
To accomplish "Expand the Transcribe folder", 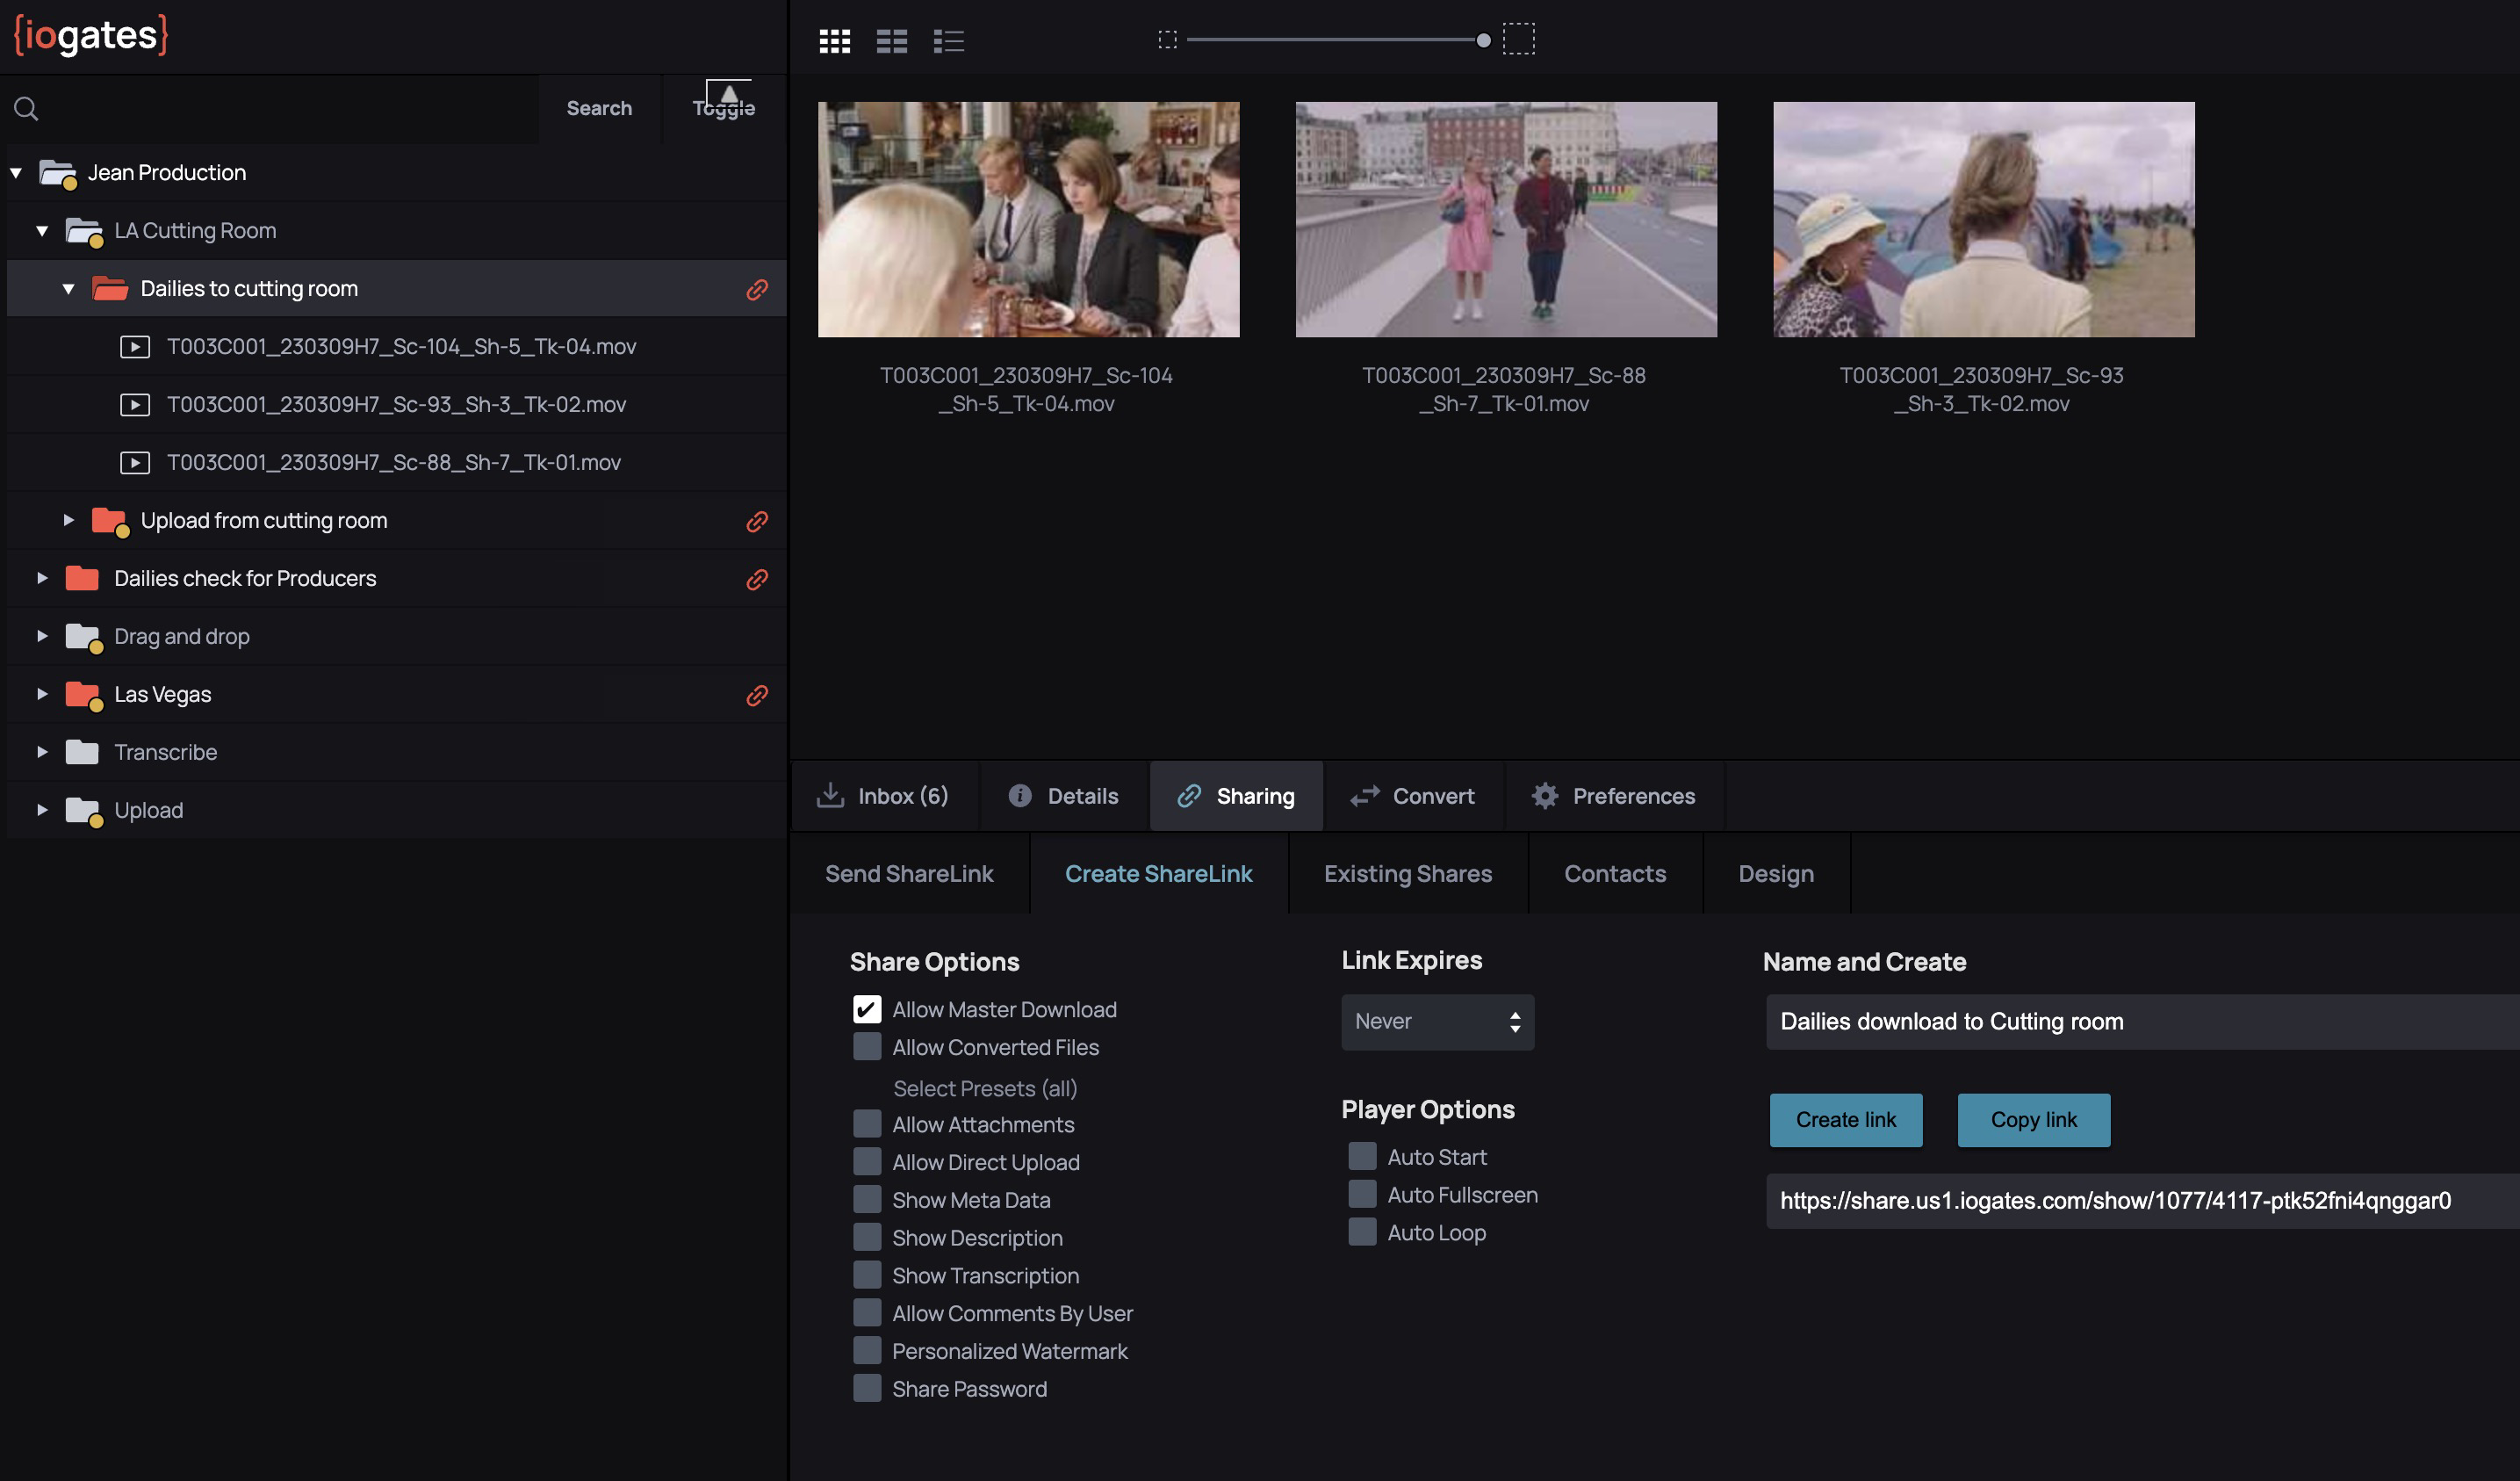I will [42, 753].
